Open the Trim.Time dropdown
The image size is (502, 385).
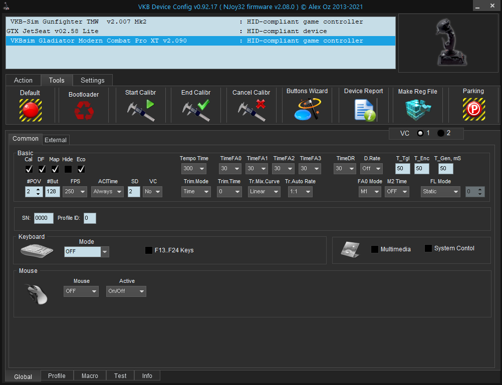[229, 192]
